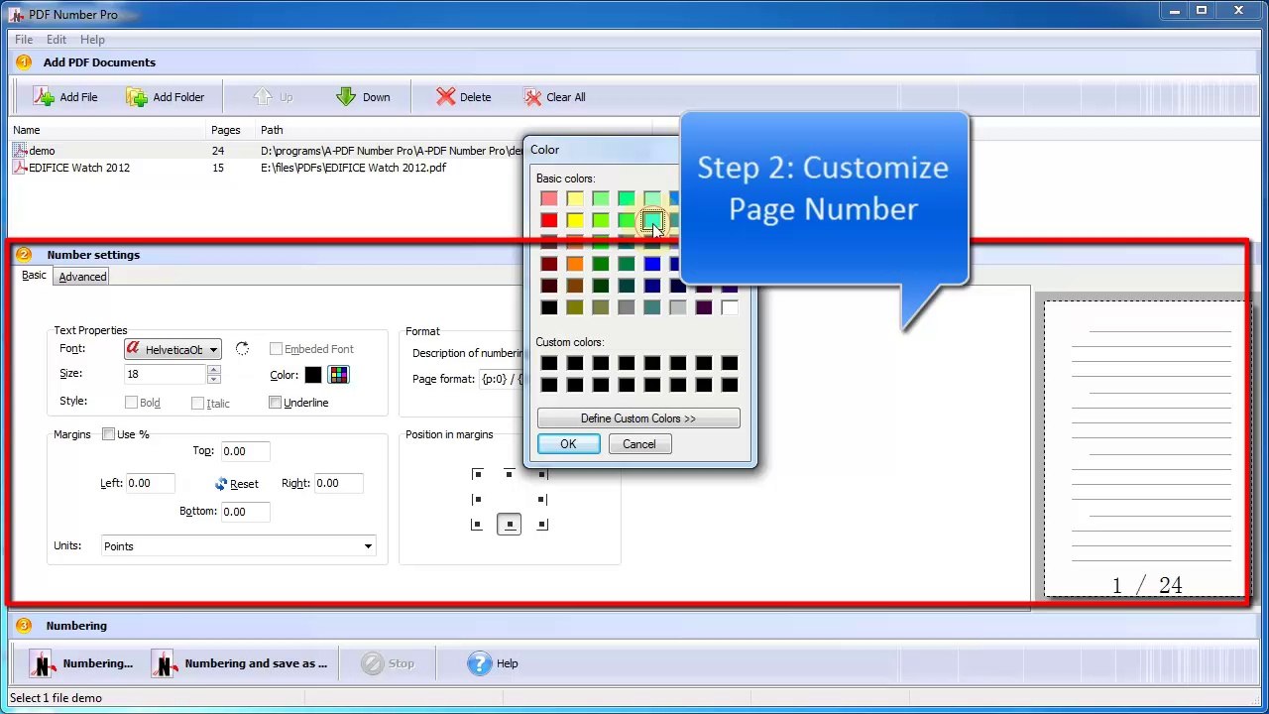1269x714 pixels.
Task: Set position to top-left in margins
Action: coord(477,474)
